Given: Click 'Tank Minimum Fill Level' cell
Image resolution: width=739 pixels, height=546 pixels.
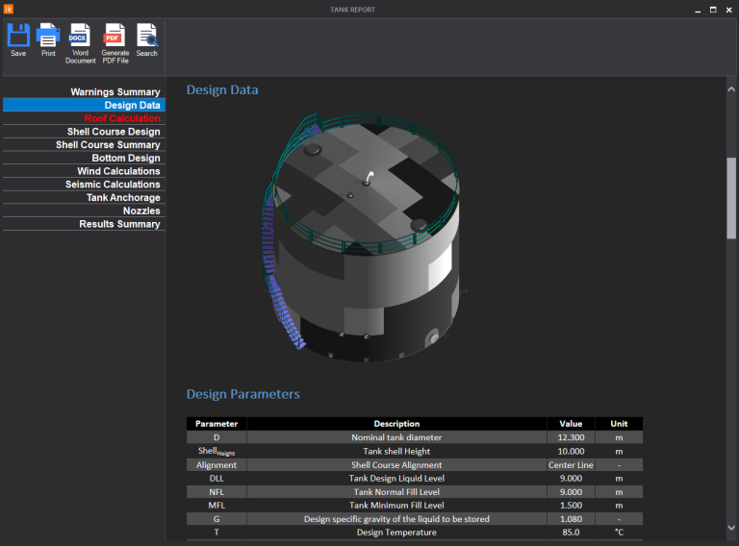Looking at the screenshot, I should (x=396, y=505).
